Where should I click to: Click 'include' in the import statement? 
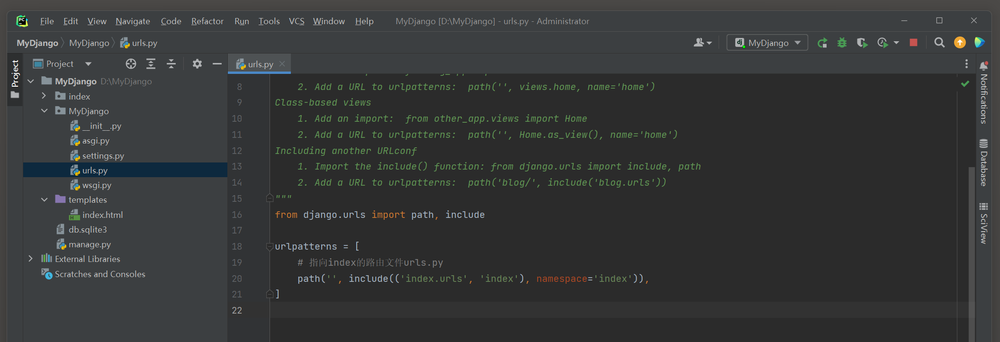(465, 215)
